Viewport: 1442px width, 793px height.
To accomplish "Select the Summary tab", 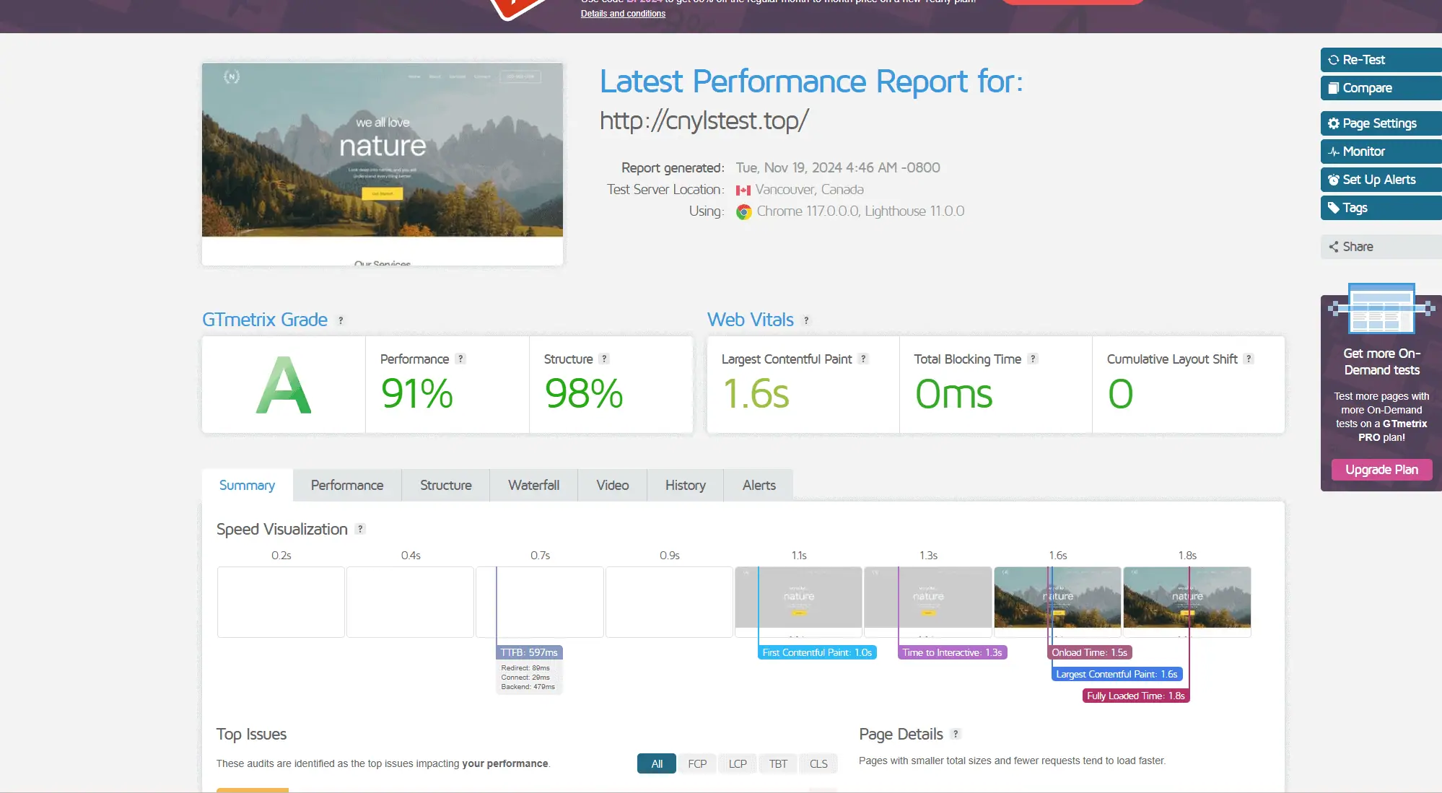I will point(247,486).
